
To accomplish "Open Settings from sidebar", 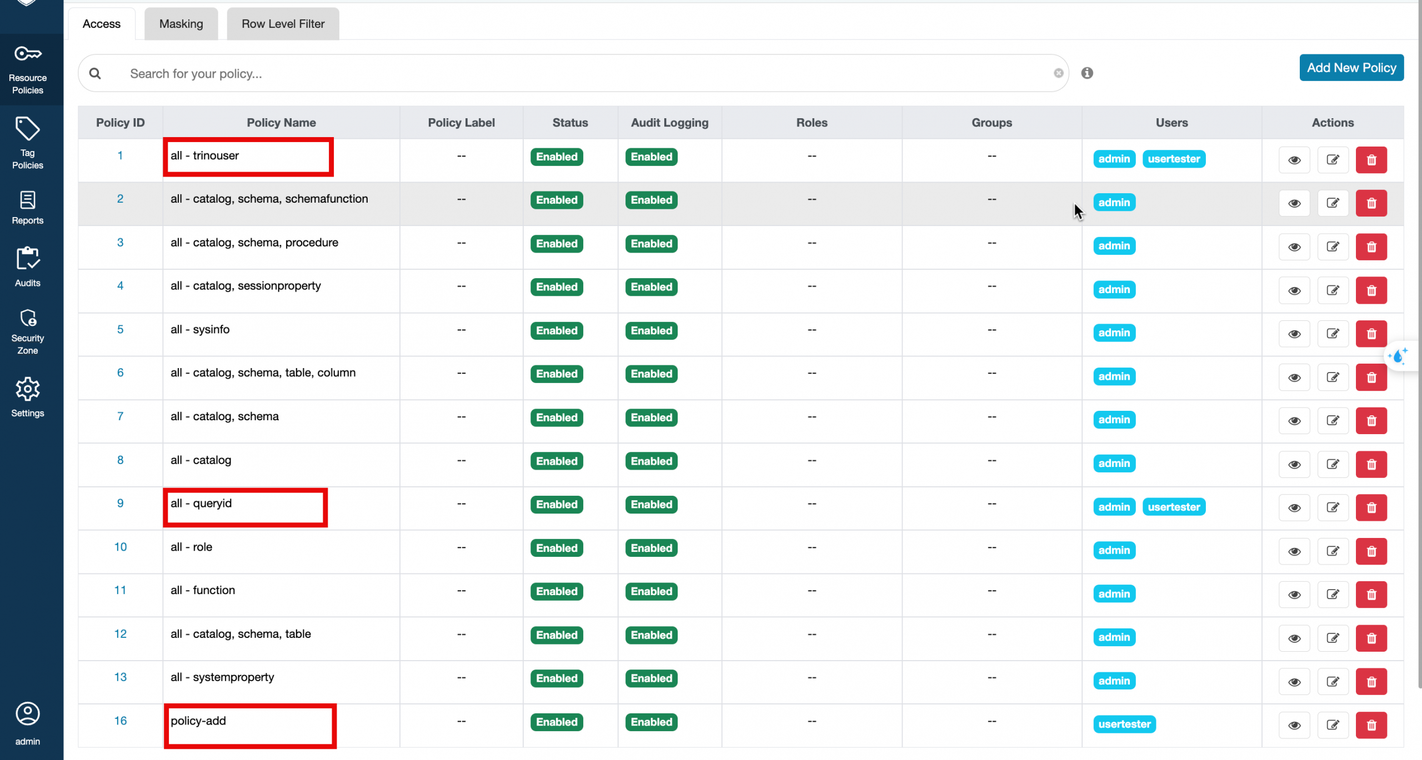I will pos(28,397).
